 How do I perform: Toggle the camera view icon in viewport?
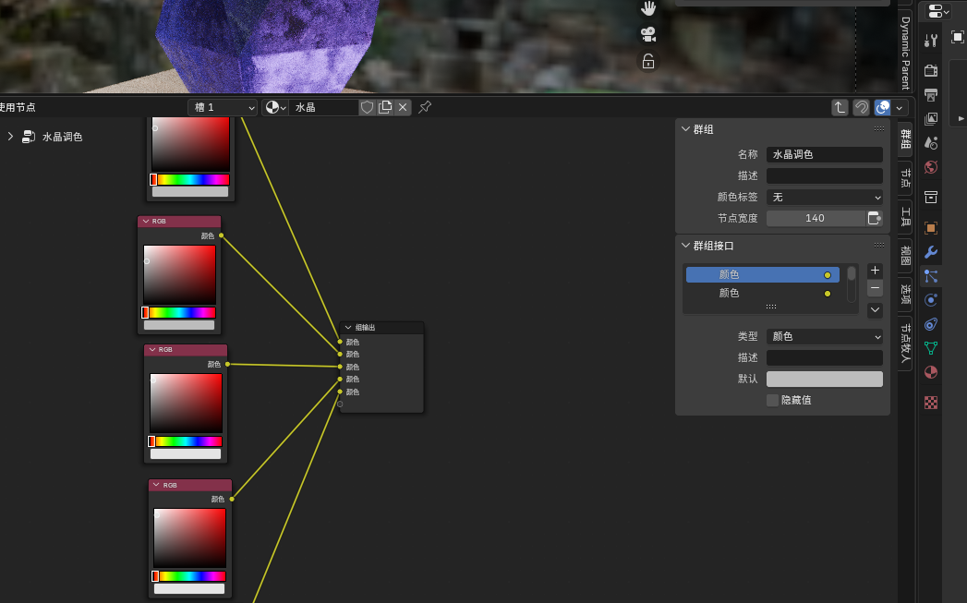coord(648,34)
